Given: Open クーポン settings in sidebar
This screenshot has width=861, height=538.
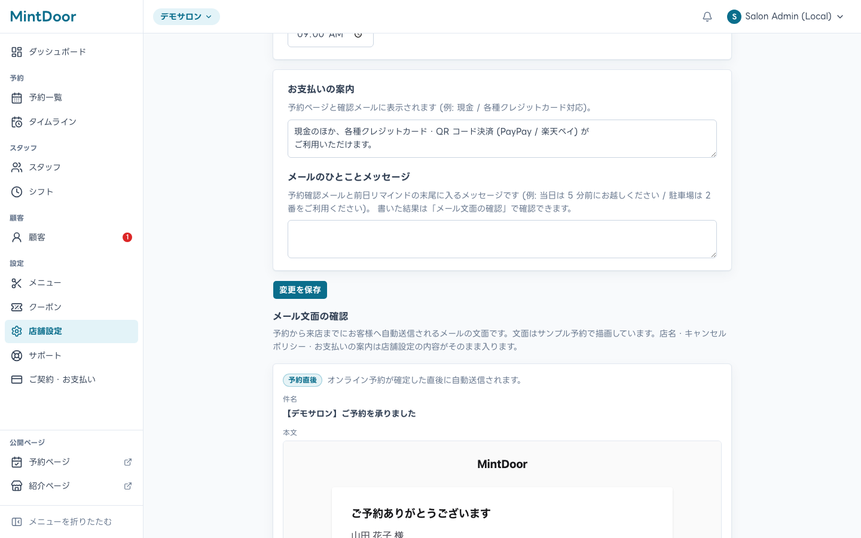Looking at the screenshot, I should (71, 307).
